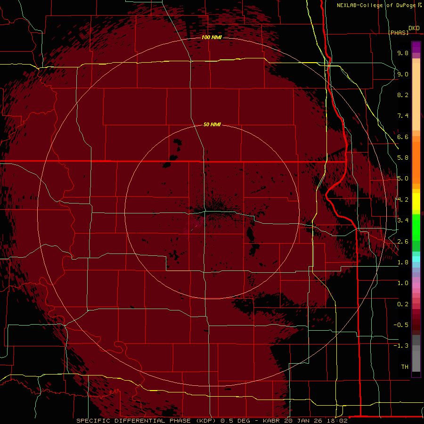Click the yellow band in the color scale
Image resolution: width=424 pixels, height=424 pixels.
coord(416,202)
